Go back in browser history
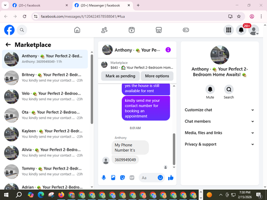The width and height of the screenshot is (267, 200). coord(6,17)
